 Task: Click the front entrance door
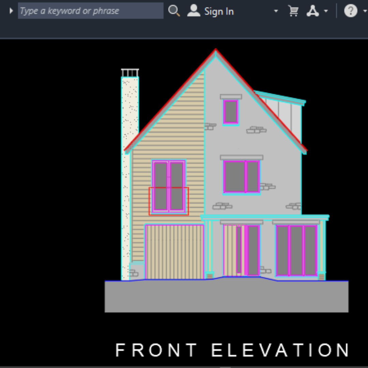pos(241,250)
